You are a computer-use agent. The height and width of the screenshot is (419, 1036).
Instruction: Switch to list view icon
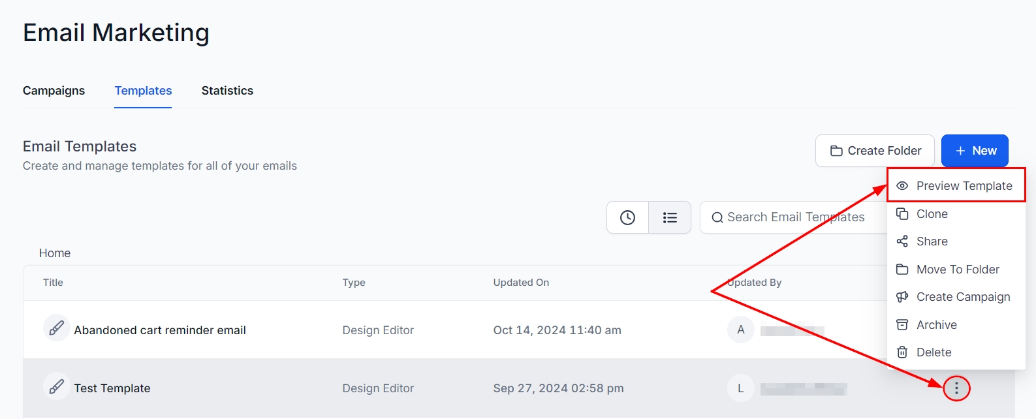pos(670,217)
